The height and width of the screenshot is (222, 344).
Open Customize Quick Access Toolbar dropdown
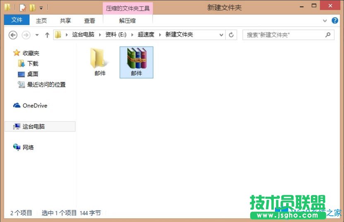pyautogui.click(x=41, y=8)
